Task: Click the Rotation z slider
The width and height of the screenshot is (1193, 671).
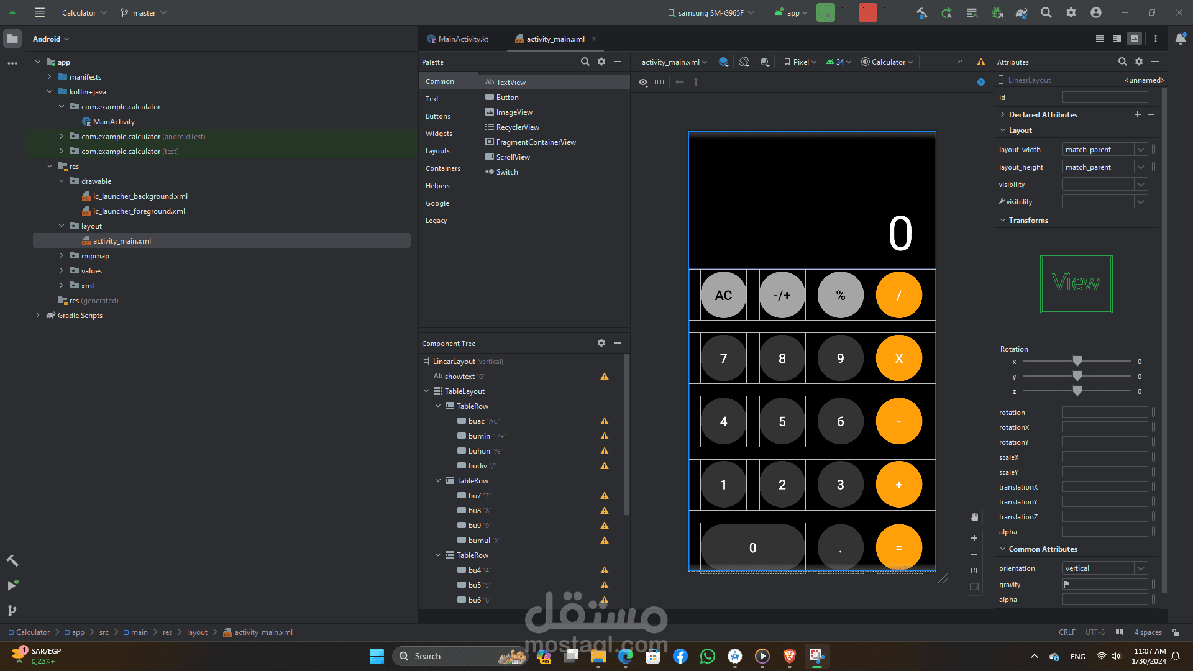Action: 1077,391
